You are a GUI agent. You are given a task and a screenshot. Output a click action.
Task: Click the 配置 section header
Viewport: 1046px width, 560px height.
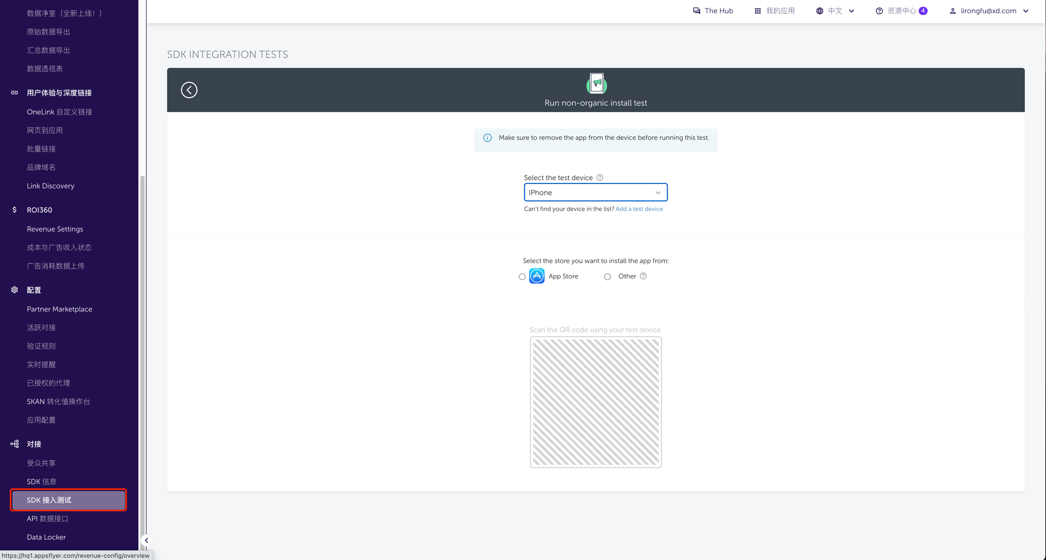[34, 290]
